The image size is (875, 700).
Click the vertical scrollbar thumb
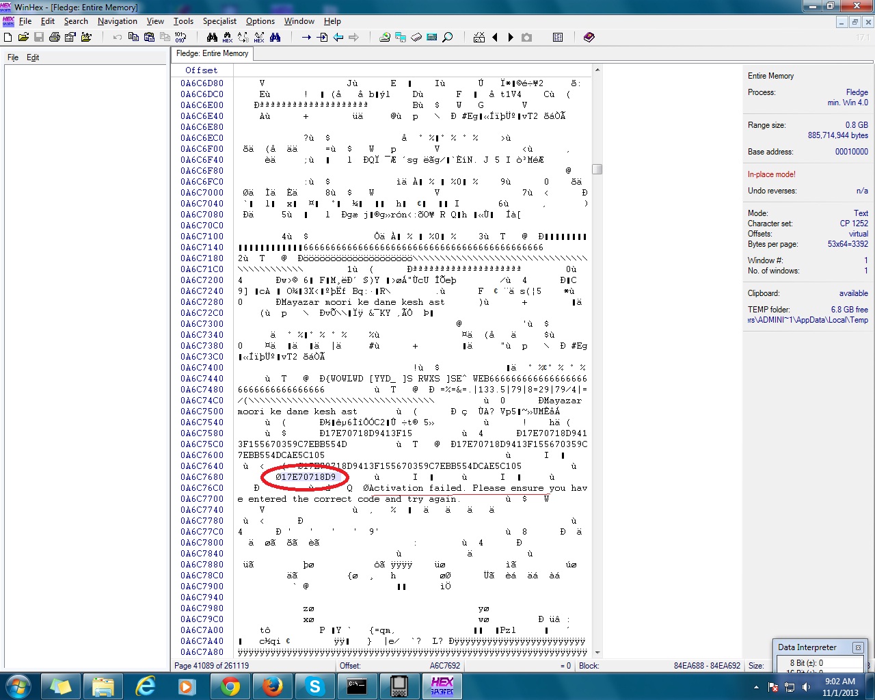coord(597,169)
